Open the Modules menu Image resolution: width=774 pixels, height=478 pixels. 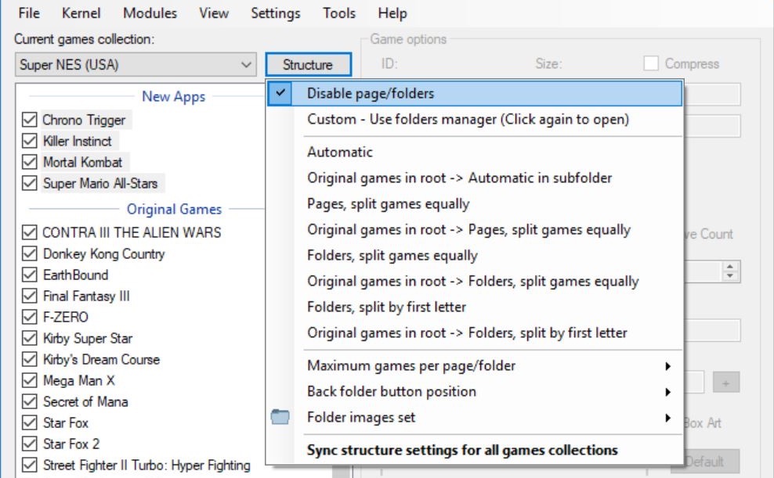(150, 13)
